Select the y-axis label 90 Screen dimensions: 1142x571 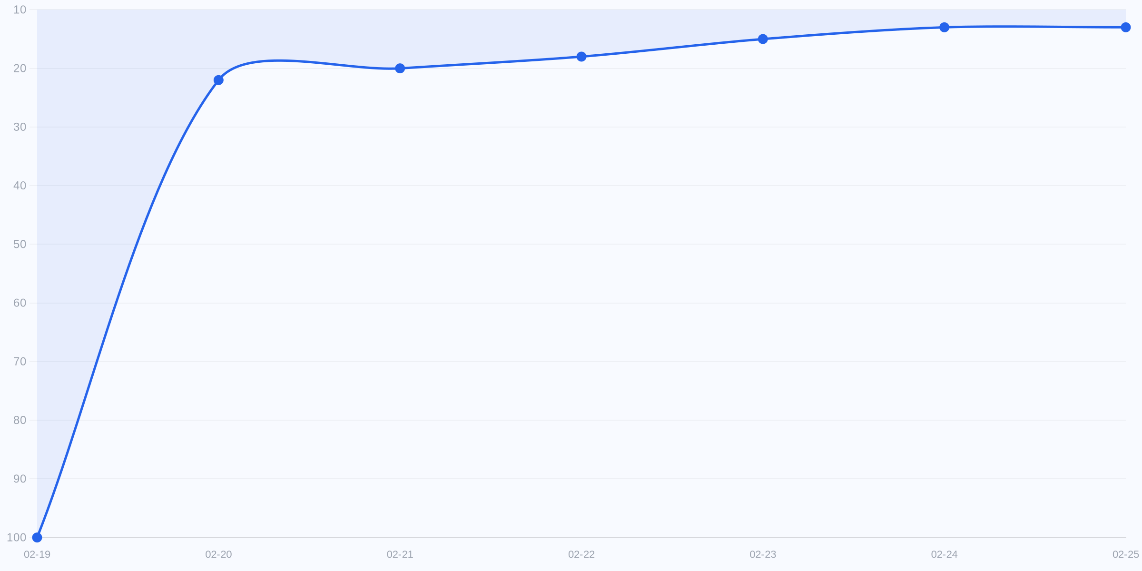pos(20,479)
